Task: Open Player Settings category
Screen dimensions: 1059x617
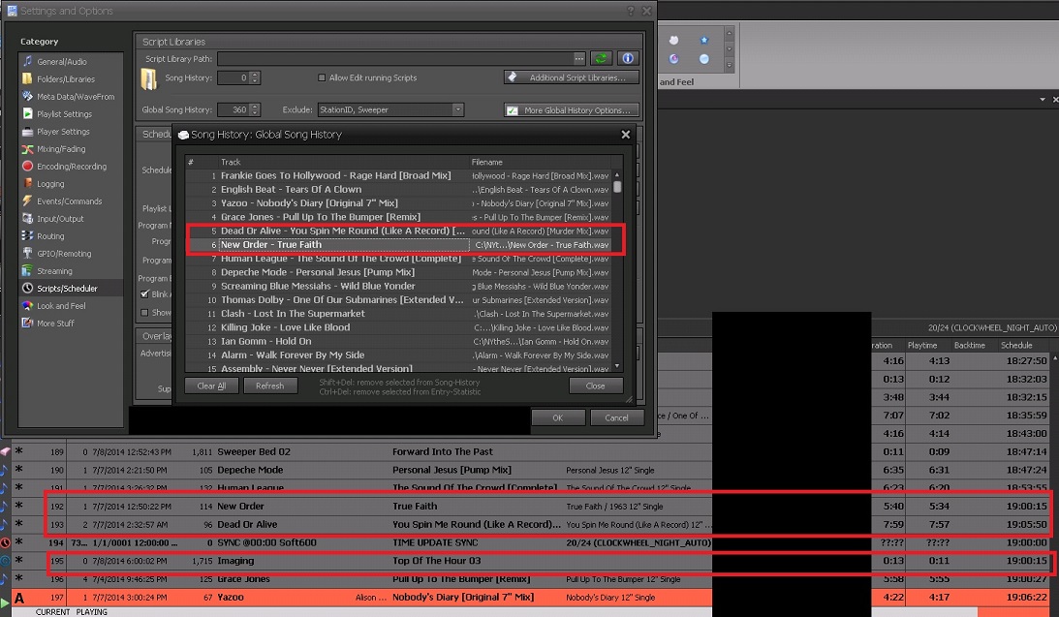Action: pos(63,132)
